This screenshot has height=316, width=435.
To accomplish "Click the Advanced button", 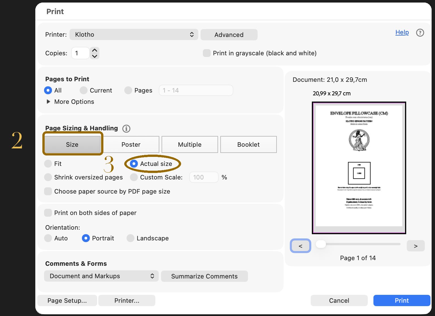I will click(x=229, y=35).
